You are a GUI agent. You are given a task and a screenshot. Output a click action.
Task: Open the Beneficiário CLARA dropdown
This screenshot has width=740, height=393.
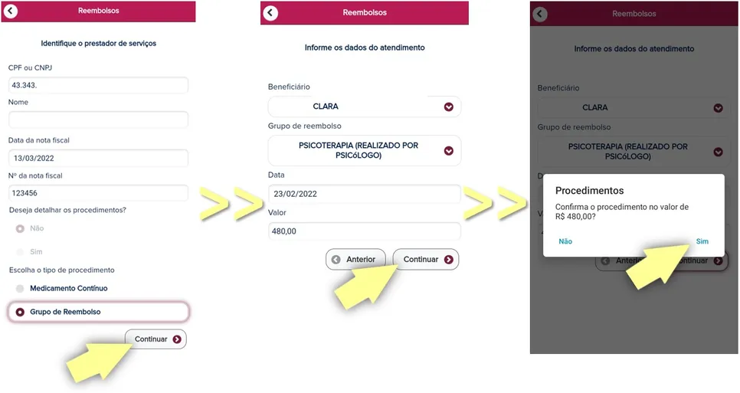coord(365,106)
